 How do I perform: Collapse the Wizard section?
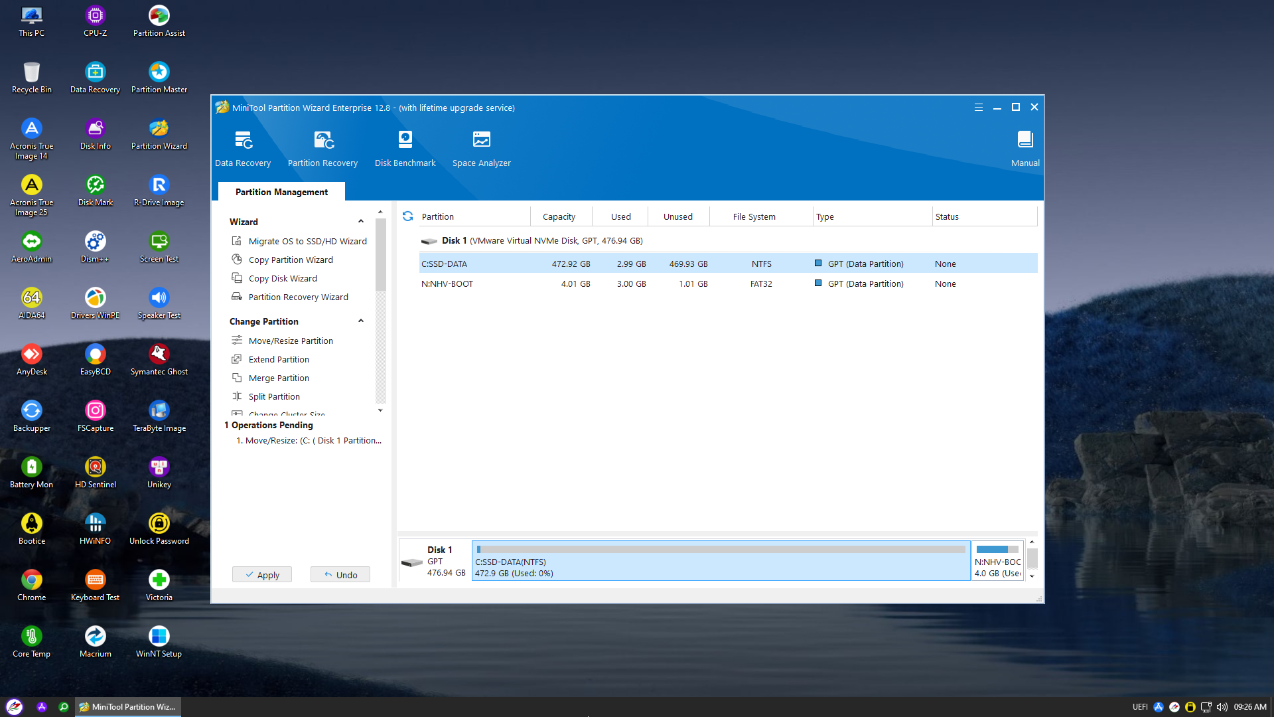(361, 222)
